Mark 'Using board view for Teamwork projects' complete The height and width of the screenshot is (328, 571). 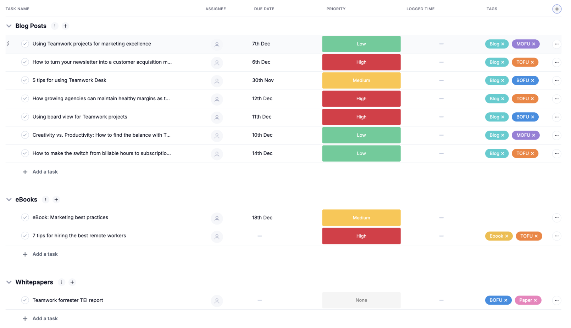[25, 117]
